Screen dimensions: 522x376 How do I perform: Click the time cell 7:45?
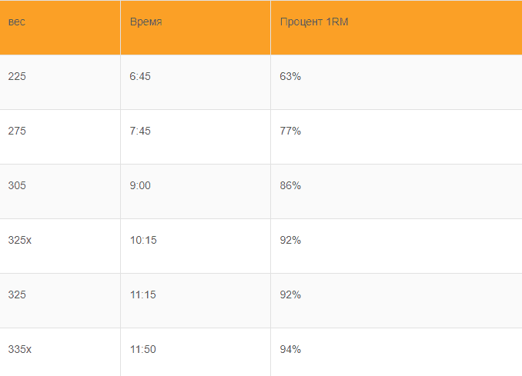196,137
